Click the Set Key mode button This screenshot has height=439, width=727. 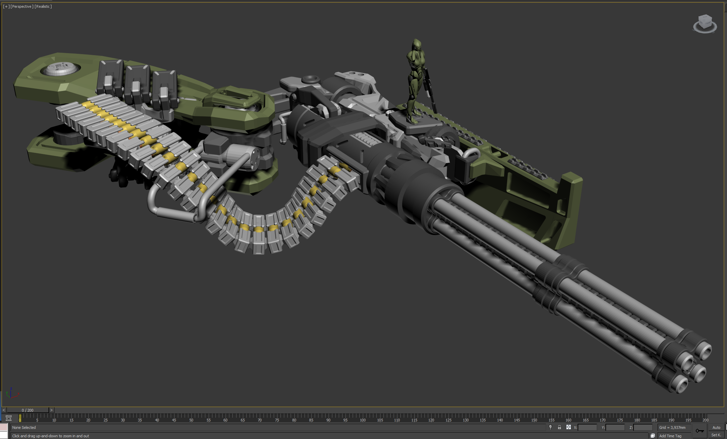tap(716, 435)
